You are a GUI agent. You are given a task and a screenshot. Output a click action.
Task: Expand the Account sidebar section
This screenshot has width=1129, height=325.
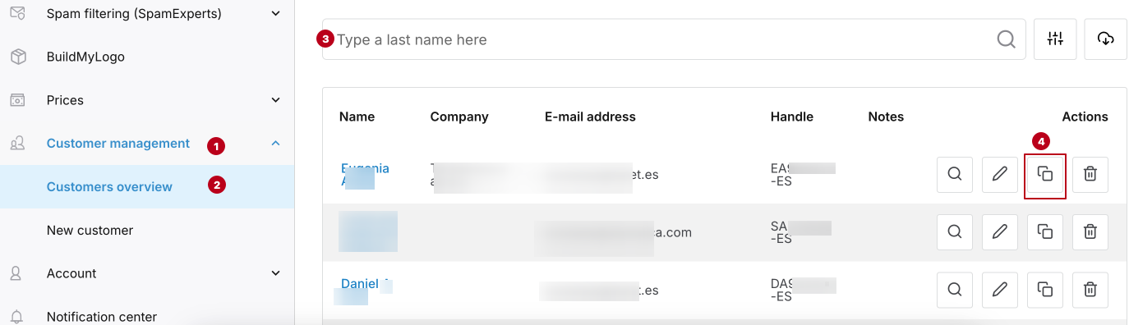(276, 273)
